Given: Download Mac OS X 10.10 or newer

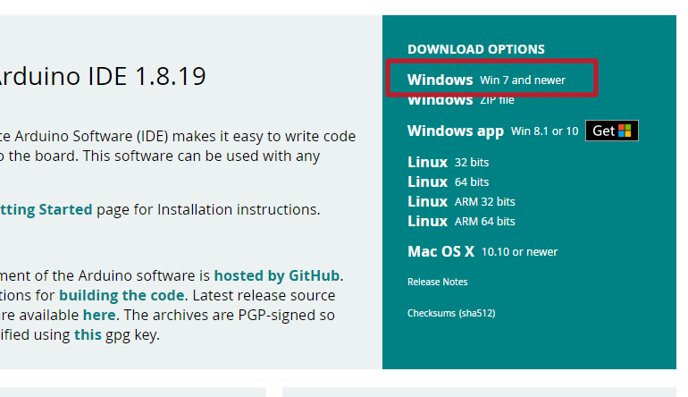Looking at the screenshot, I should (x=482, y=252).
